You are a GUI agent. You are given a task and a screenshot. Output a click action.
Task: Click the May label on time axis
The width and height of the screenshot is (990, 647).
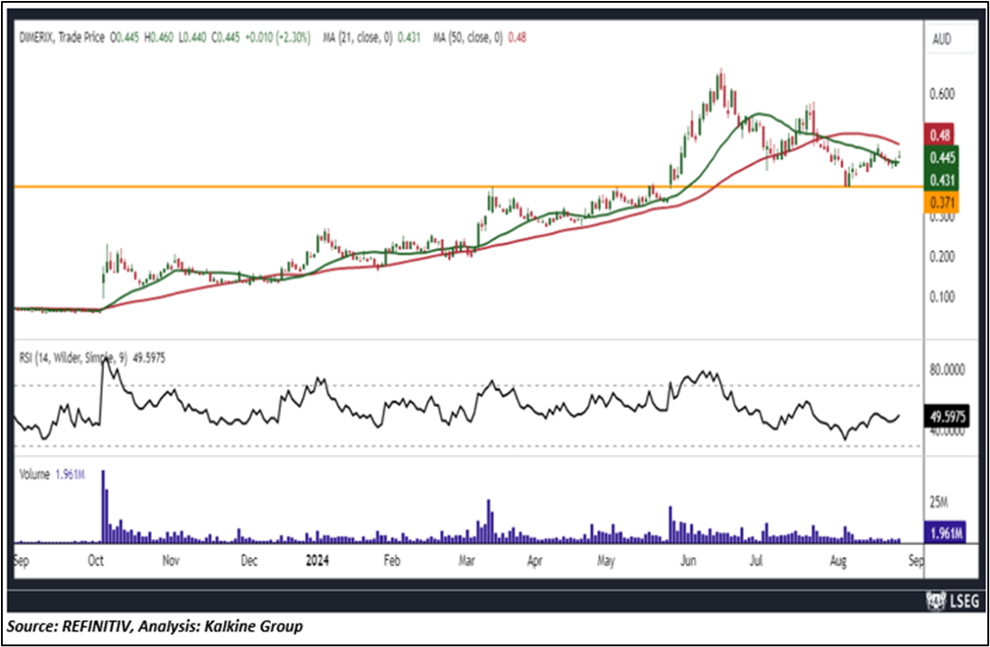click(x=606, y=560)
